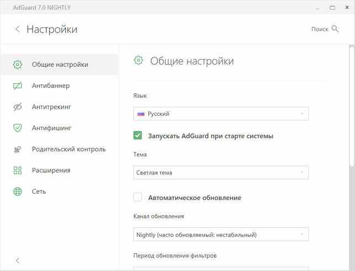Viewport: 355px width, 271px height.
Task: Click the Настройки page title
Action: [52, 29]
